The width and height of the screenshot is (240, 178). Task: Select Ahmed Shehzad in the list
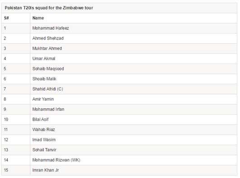[x=48, y=38]
